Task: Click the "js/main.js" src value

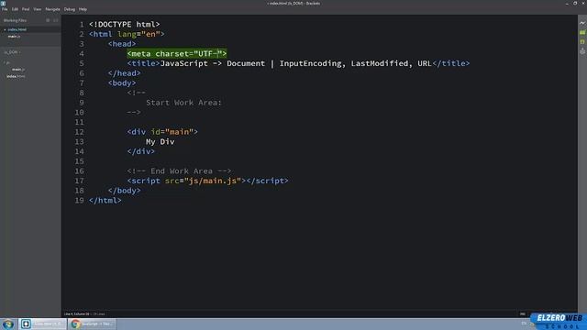Action: point(212,181)
